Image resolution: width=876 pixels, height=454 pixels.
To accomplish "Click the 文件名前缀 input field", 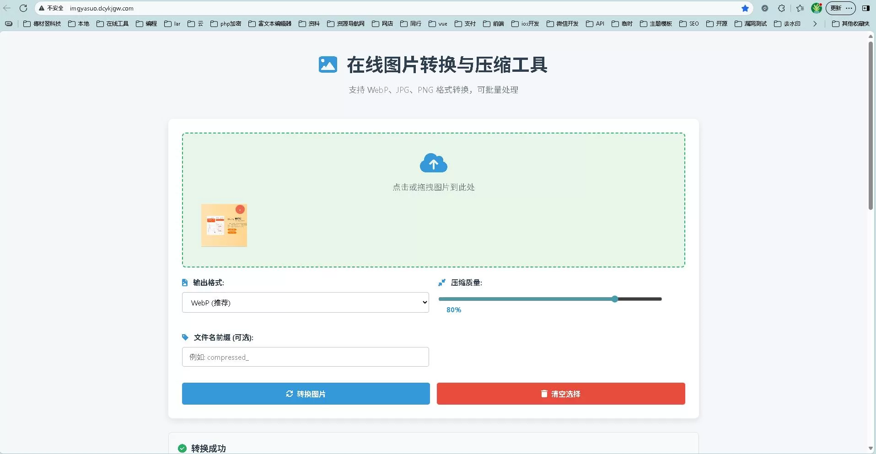I will tap(305, 357).
